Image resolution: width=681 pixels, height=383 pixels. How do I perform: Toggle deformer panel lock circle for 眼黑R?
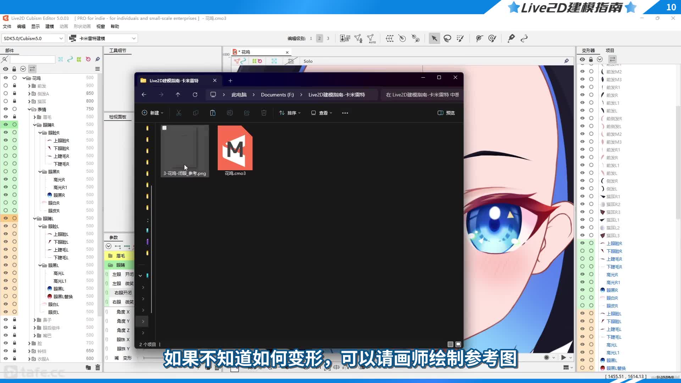[591, 290]
